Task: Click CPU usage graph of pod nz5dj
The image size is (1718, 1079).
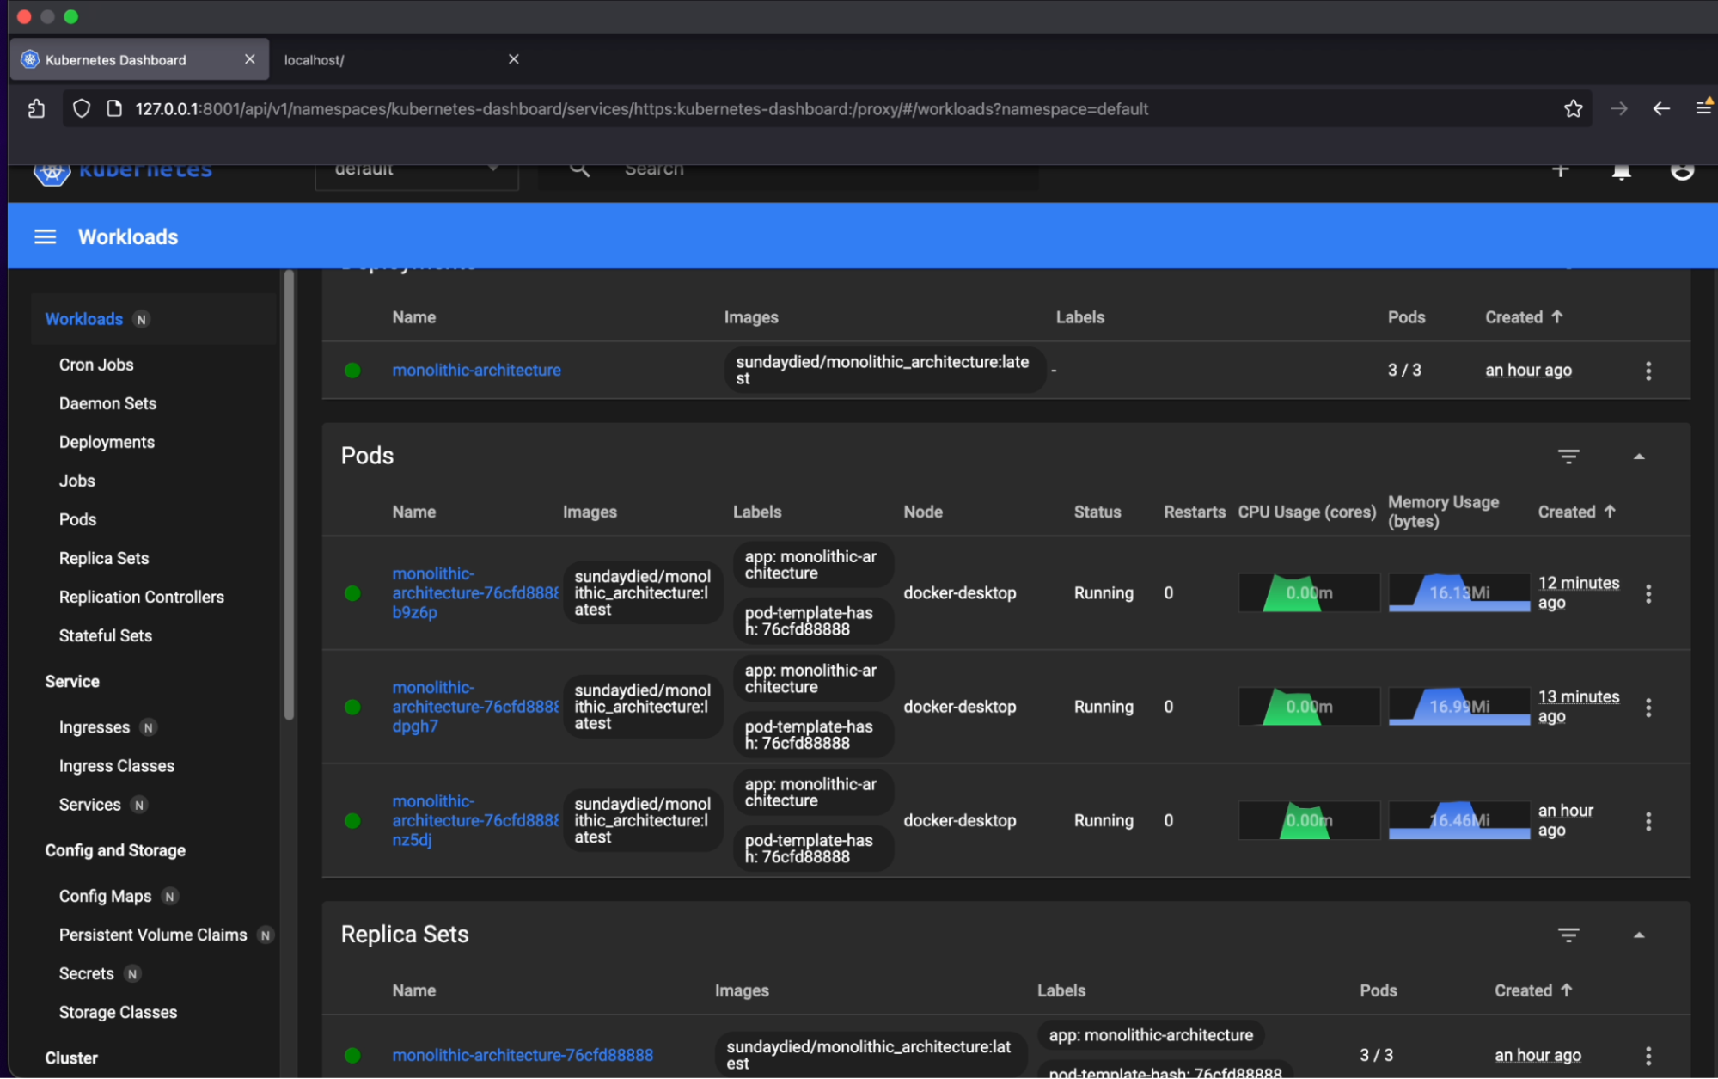Action: pos(1308,820)
